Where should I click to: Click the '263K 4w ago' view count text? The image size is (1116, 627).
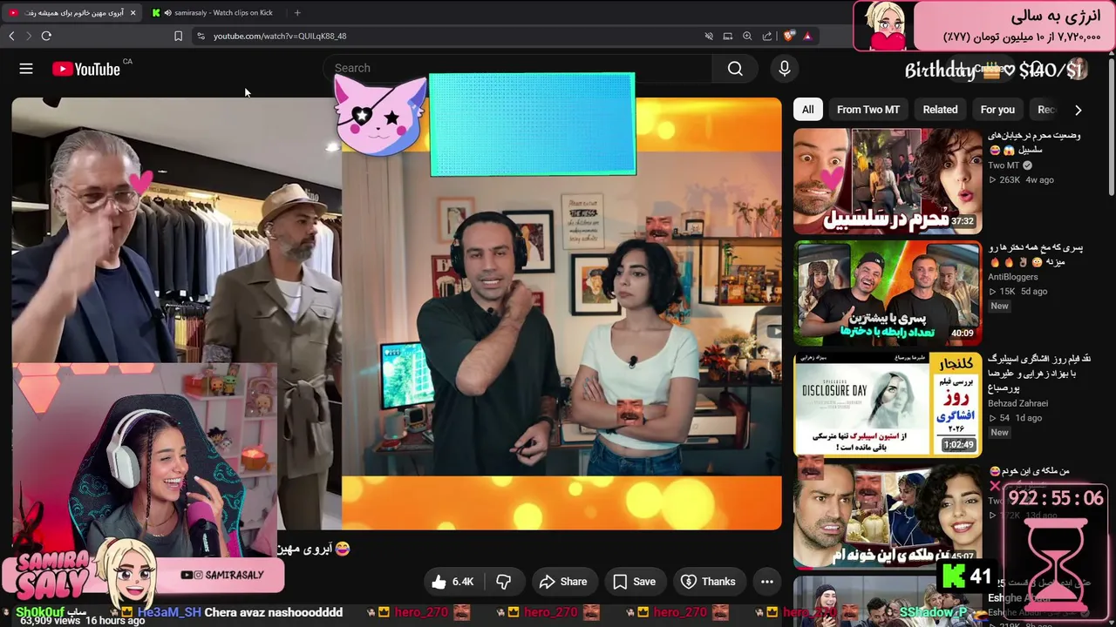click(x=1021, y=180)
